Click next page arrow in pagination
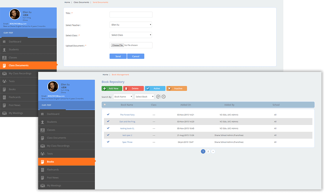 [213, 151]
